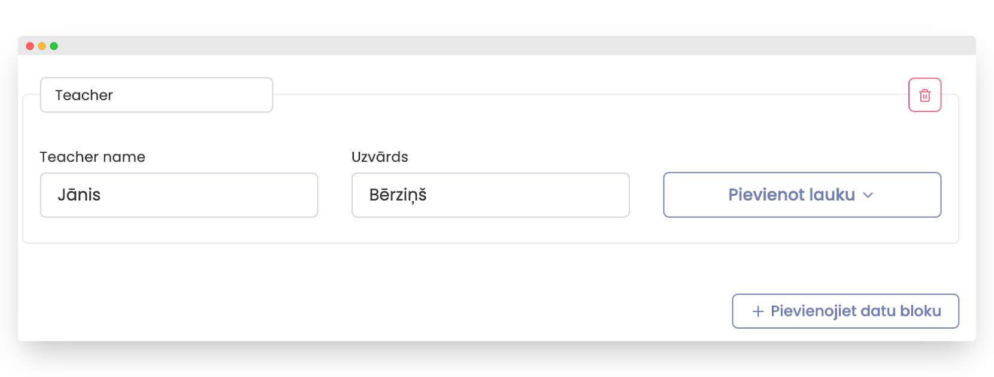The image size is (994, 377).
Task: Place cursor on the Bērziņš text
Action: [398, 195]
